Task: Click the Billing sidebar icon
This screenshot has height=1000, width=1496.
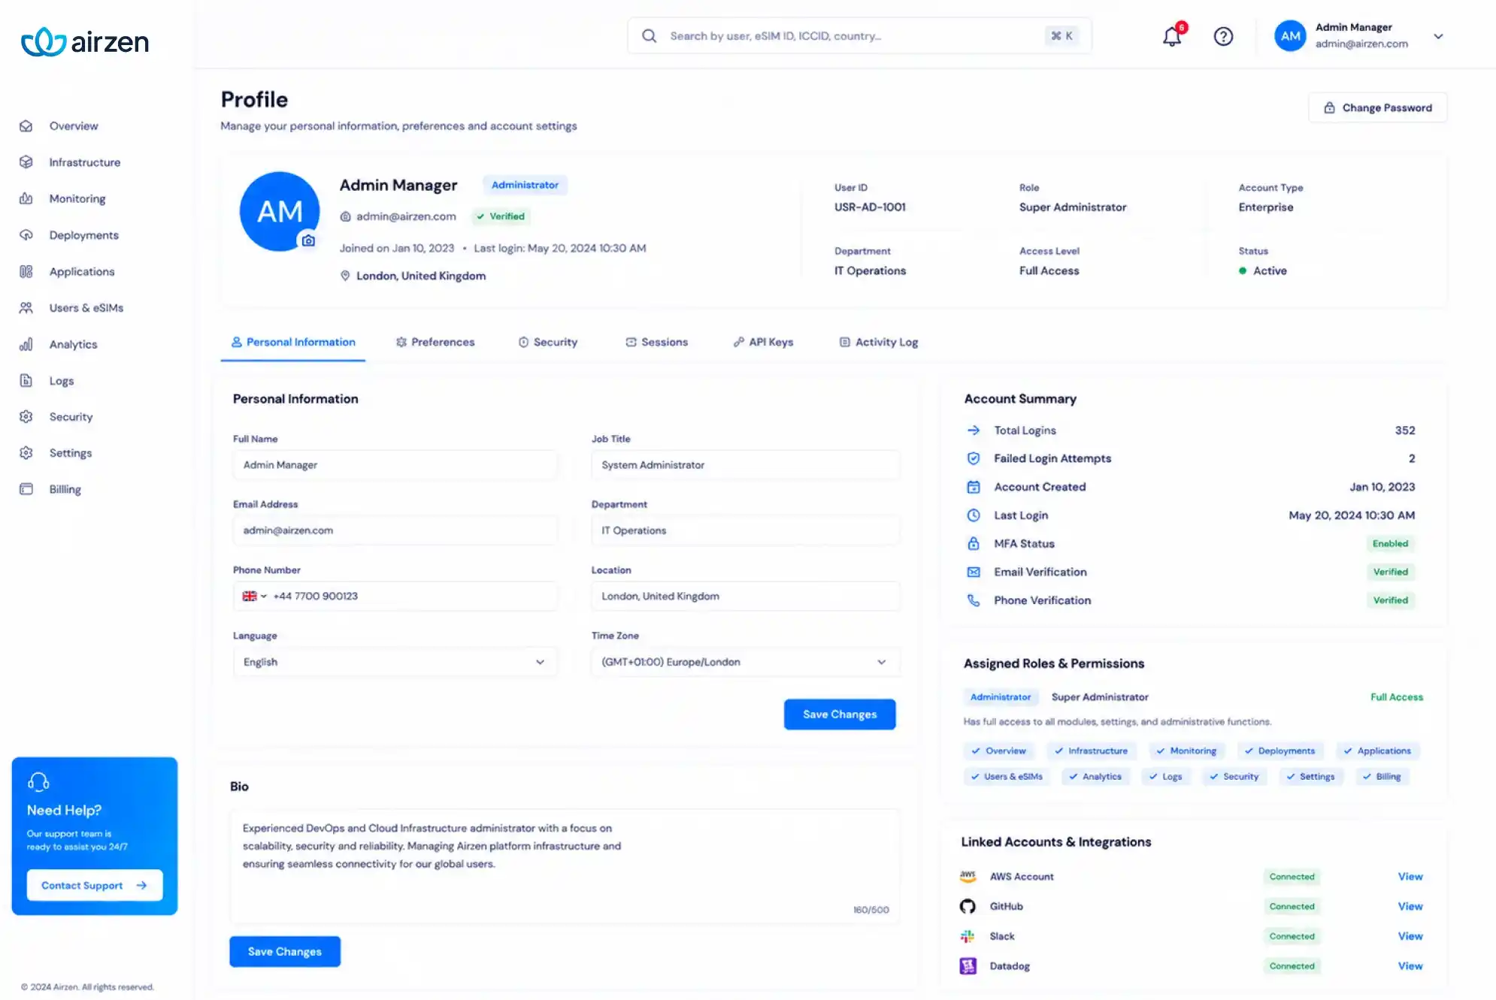Action: (x=26, y=489)
